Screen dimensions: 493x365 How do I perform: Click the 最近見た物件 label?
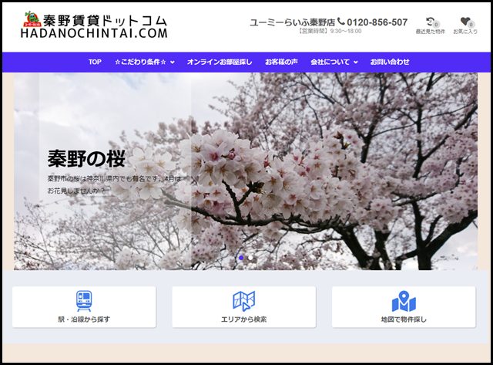(x=430, y=32)
